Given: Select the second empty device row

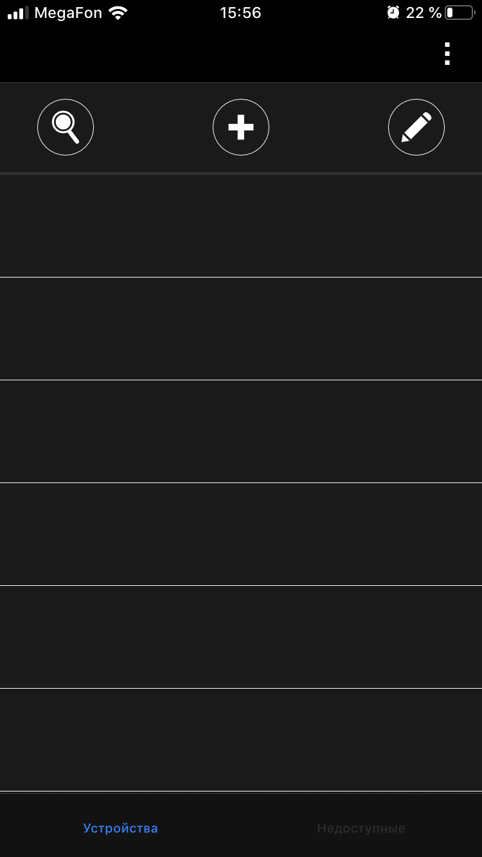Looking at the screenshot, I should 241,329.
